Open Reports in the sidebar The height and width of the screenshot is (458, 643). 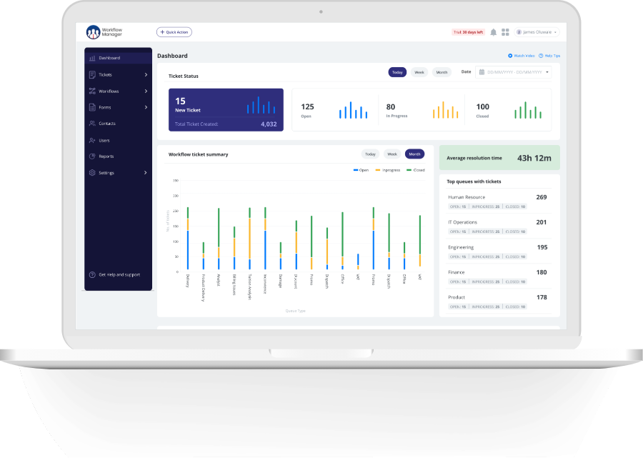pyautogui.click(x=106, y=156)
